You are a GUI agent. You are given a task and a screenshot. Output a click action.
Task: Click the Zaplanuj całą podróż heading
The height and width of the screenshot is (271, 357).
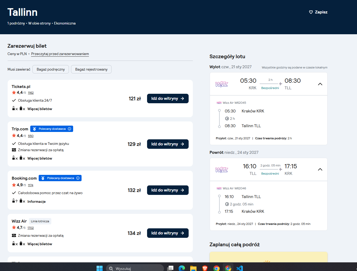[234, 244]
